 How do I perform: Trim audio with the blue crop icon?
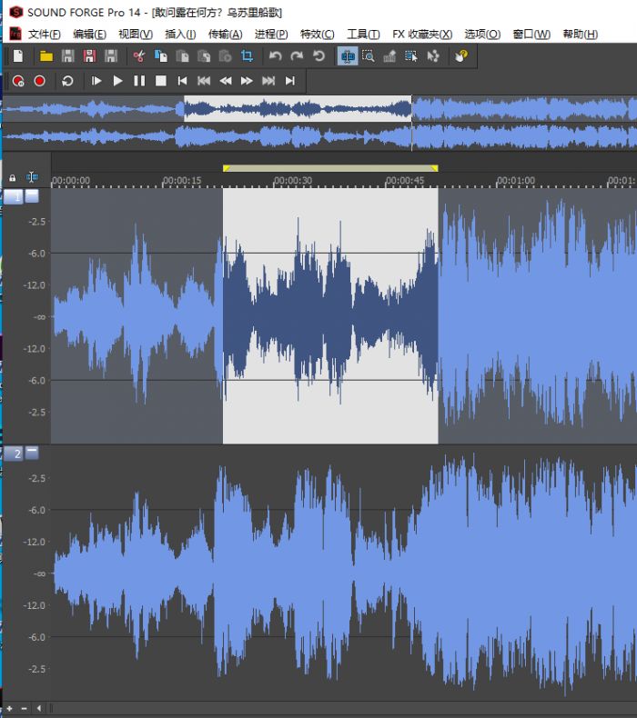click(247, 56)
